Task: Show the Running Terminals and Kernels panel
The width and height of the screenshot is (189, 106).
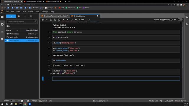Action: point(2,24)
